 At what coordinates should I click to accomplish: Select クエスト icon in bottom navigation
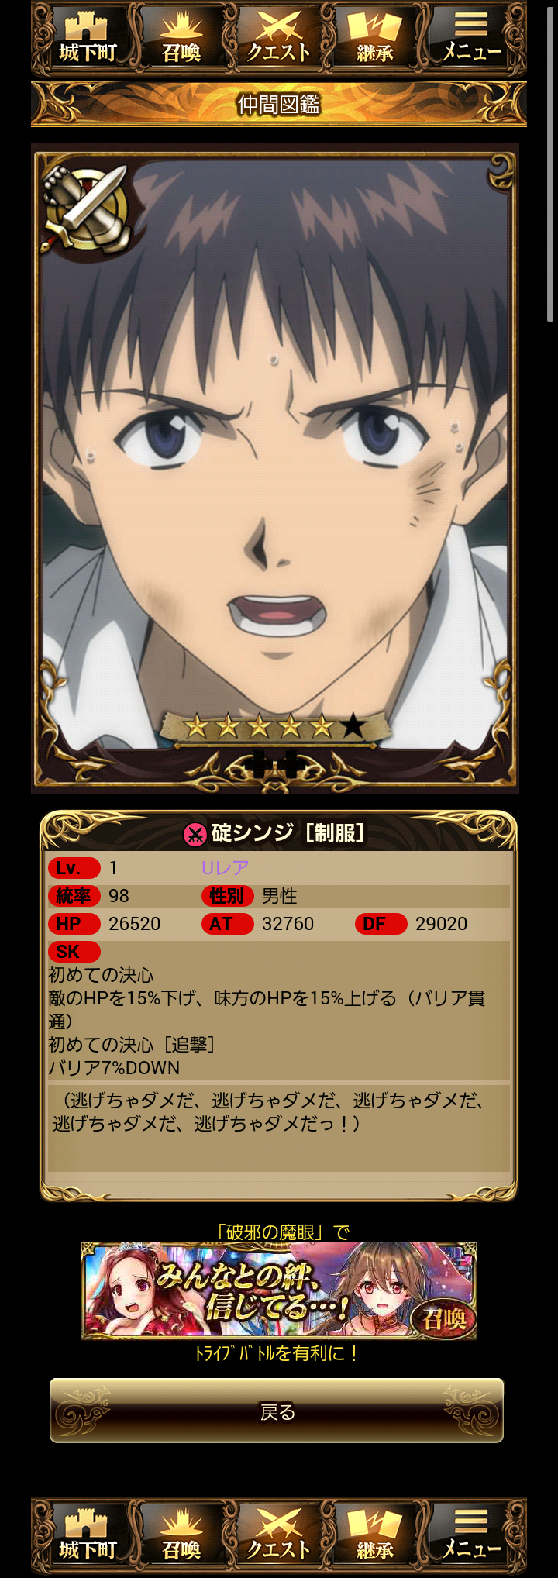(x=278, y=1535)
